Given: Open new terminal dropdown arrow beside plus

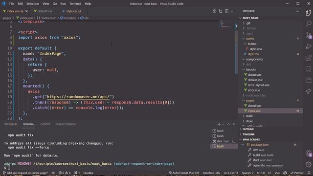Looking at the screenshot, I should pos(223,124).
